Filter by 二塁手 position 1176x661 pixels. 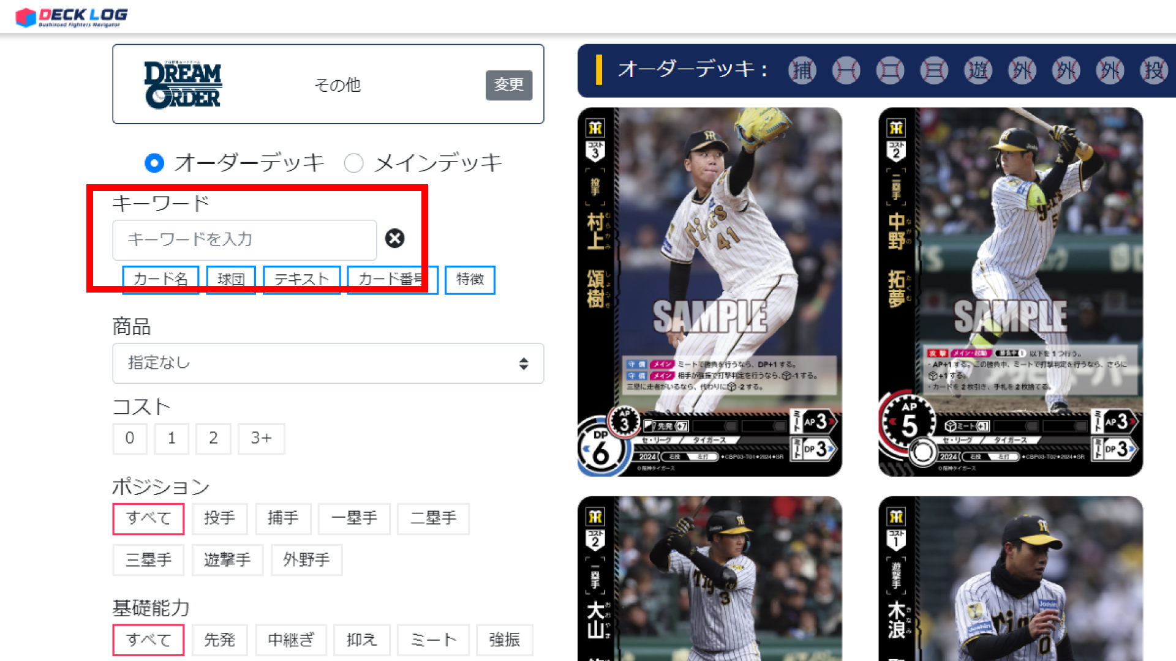[x=433, y=518]
